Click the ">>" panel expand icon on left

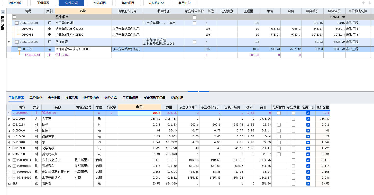tap(3, 12)
